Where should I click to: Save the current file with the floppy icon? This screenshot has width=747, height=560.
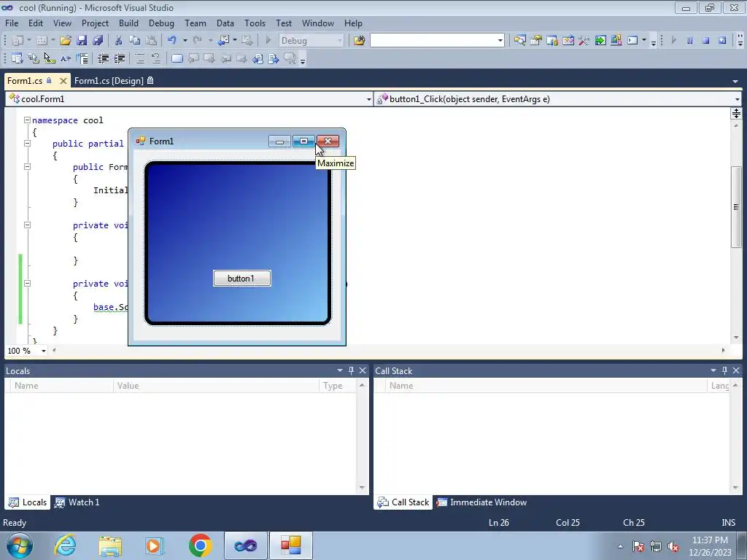coord(82,41)
